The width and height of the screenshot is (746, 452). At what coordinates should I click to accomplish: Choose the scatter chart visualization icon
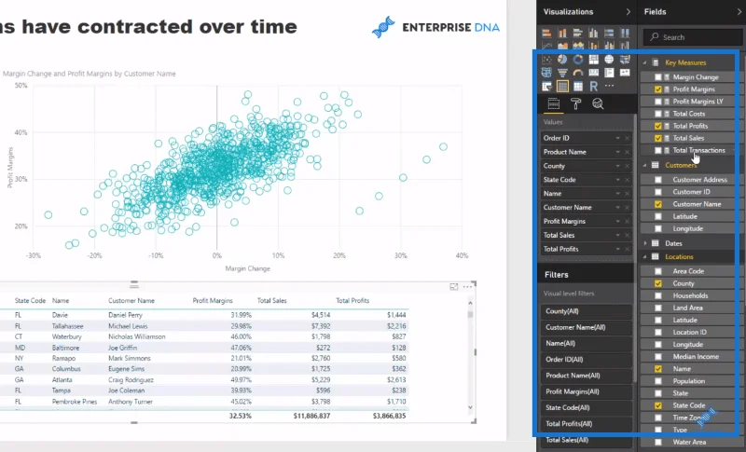(x=546, y=60)
